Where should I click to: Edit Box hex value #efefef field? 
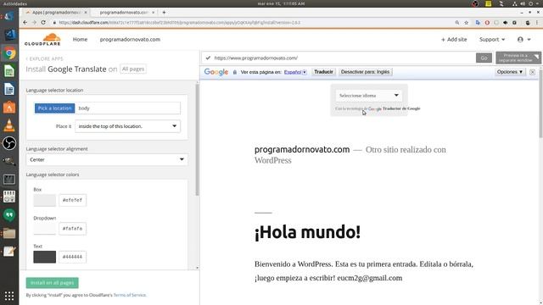coord(73,200)
